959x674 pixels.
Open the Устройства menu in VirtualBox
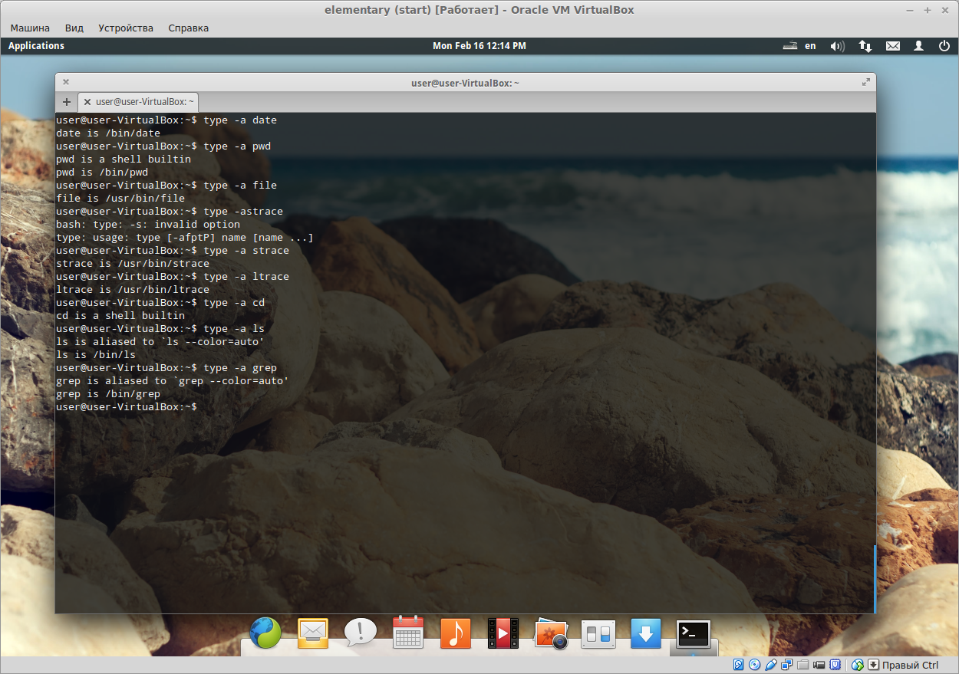pos(126,28)
